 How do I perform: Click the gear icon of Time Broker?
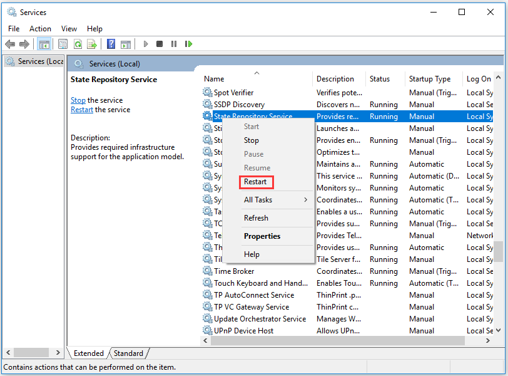pos(207,271)
